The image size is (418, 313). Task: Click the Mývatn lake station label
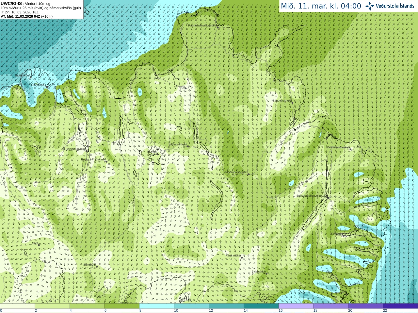coord(153,152)
